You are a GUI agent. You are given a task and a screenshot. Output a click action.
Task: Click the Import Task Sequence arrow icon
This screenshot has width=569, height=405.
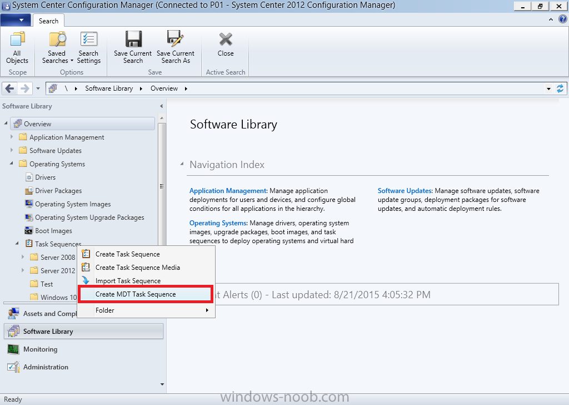[86, 280]
